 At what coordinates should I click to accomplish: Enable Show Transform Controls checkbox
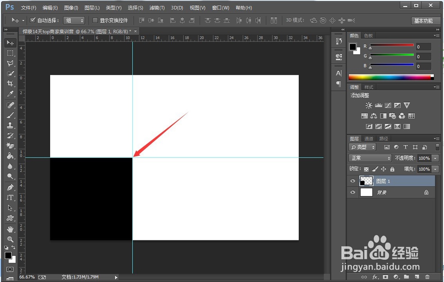95,20
